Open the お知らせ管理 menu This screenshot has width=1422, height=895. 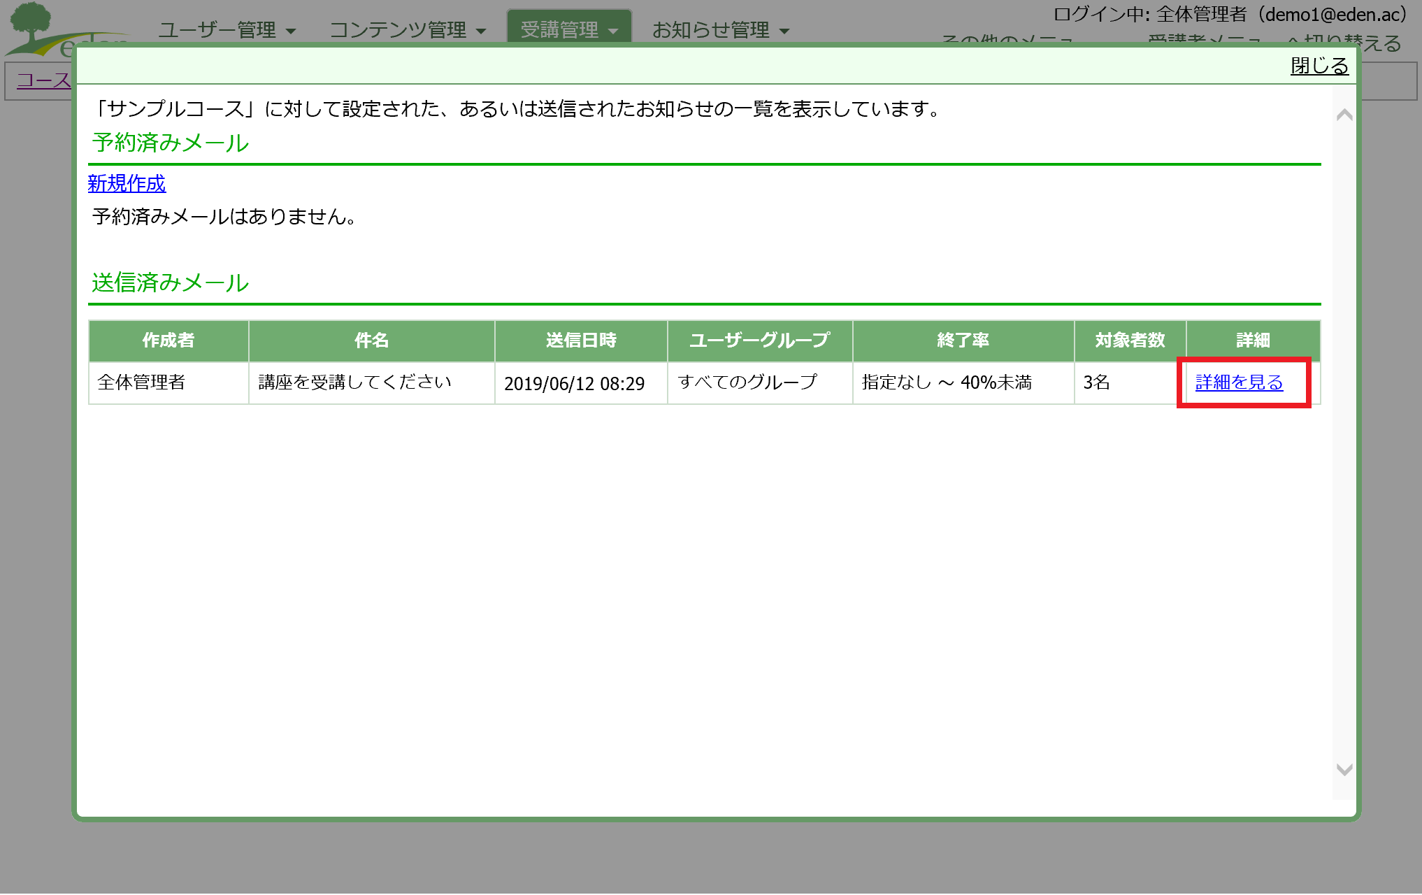[720, 30]
